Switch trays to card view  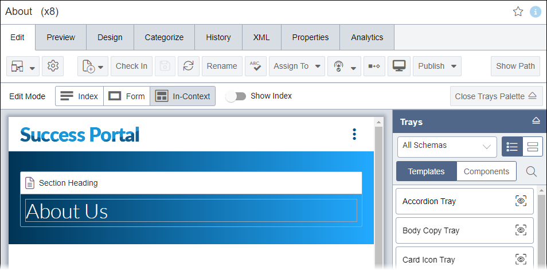[x=533, y=147]
